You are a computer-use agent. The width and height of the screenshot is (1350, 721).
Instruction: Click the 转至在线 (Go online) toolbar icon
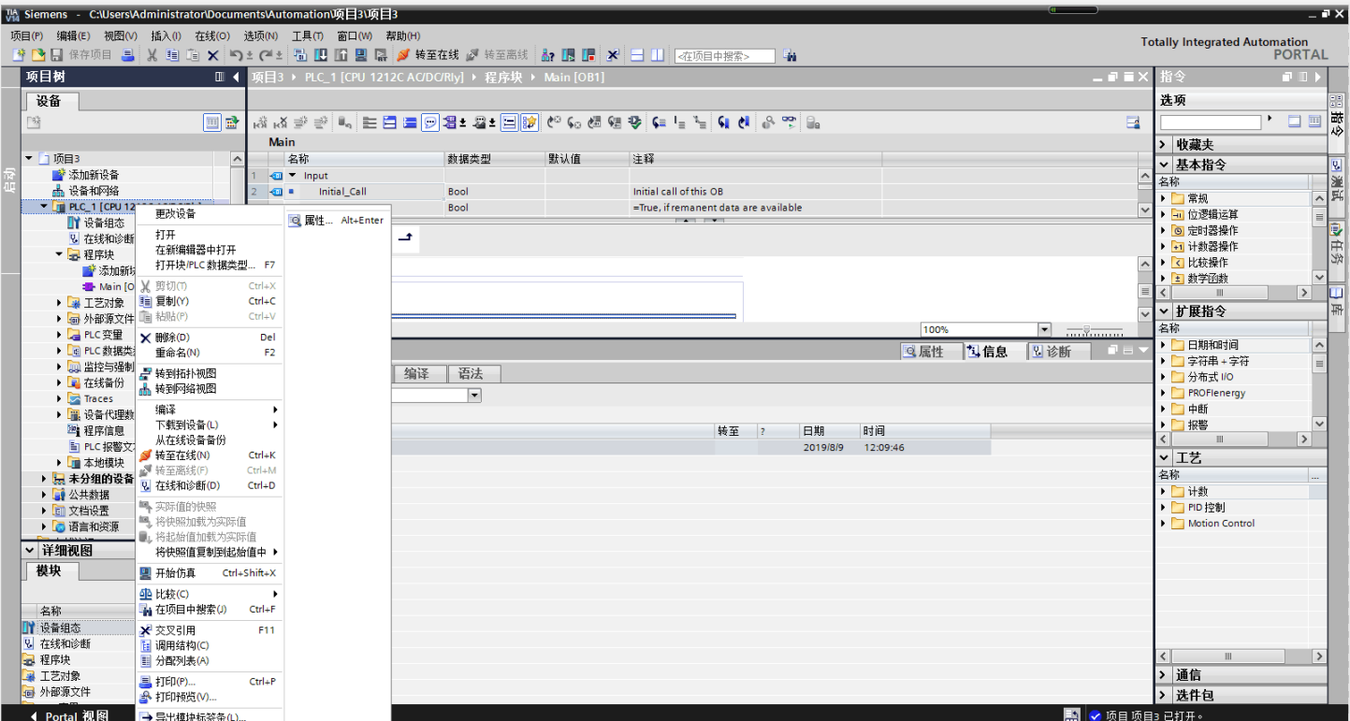(403, 55)
